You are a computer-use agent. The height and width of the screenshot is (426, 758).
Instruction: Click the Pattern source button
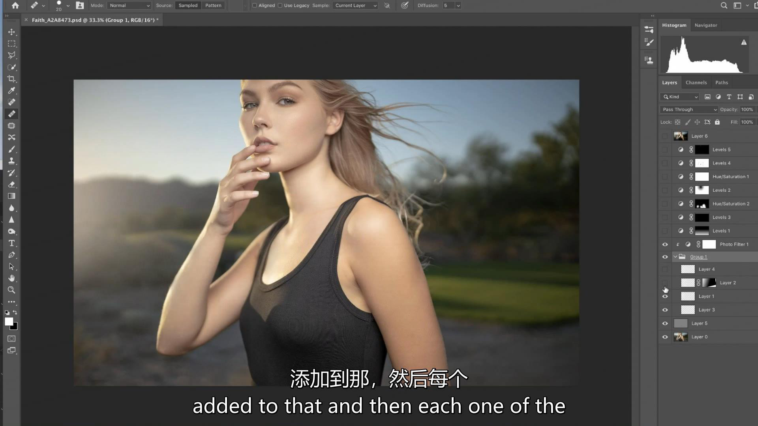(x=213, y=6)
